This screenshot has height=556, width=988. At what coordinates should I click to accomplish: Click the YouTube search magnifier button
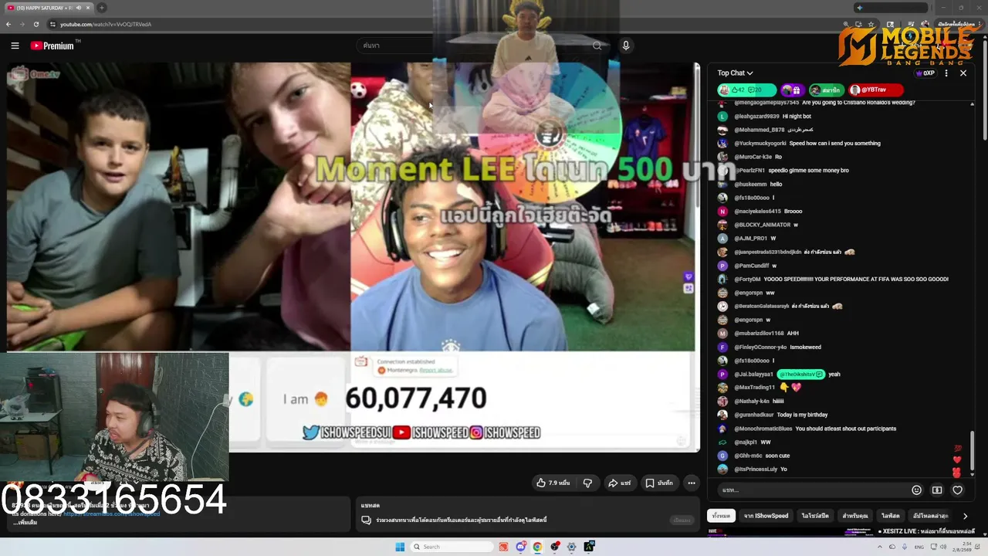pos(597,46)
